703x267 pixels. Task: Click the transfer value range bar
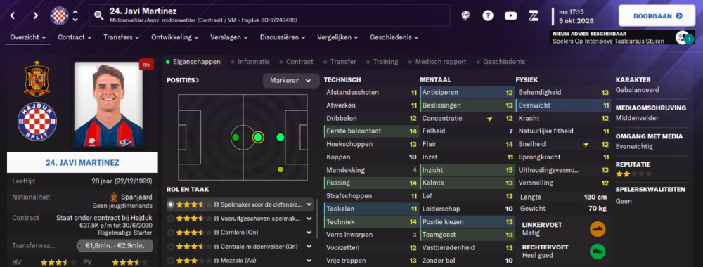point(114,245)
